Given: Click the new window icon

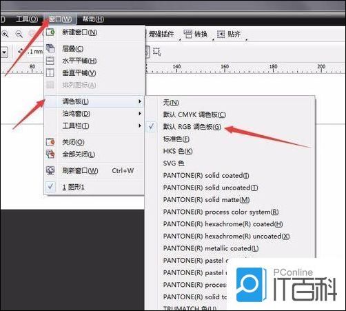Looking at the screenshot, I should pos(50,32).
